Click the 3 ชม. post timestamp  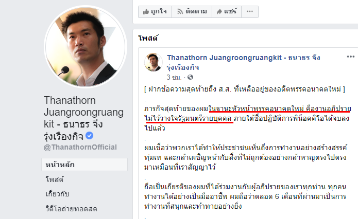click(x=174, y=77)
